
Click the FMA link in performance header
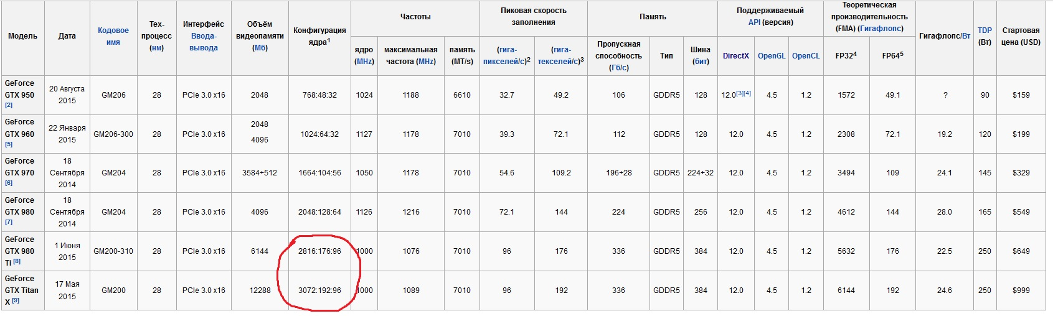[846, 29]
